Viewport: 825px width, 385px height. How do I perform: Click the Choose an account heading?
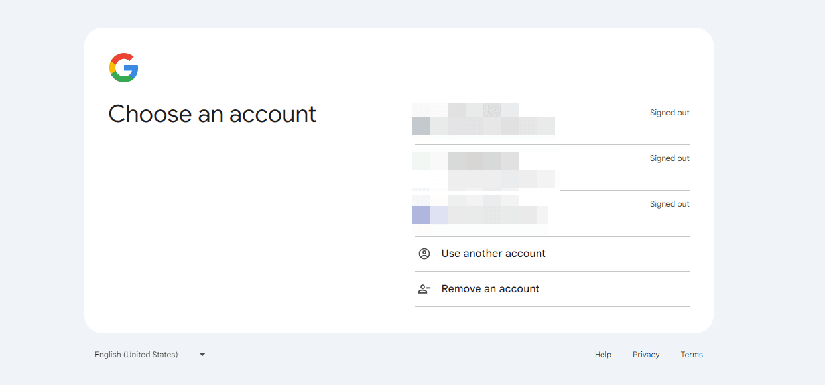212,114
